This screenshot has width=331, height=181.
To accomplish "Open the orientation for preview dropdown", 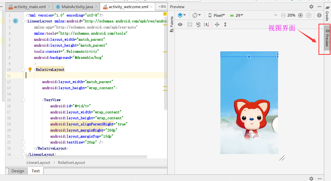I will [196, 15].
